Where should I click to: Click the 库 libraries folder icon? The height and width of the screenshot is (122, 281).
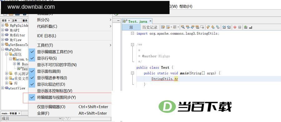[x=11, y=83]
